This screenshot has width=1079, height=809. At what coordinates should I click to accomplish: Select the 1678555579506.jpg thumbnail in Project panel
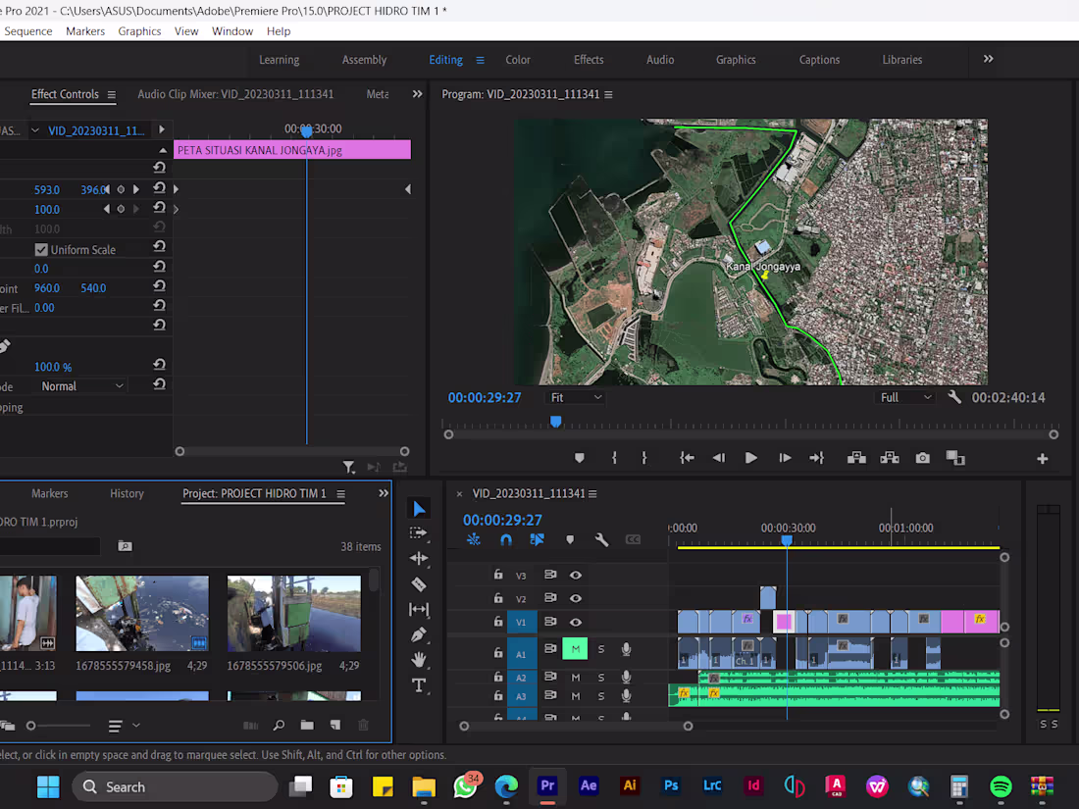[x=293, y=613]
